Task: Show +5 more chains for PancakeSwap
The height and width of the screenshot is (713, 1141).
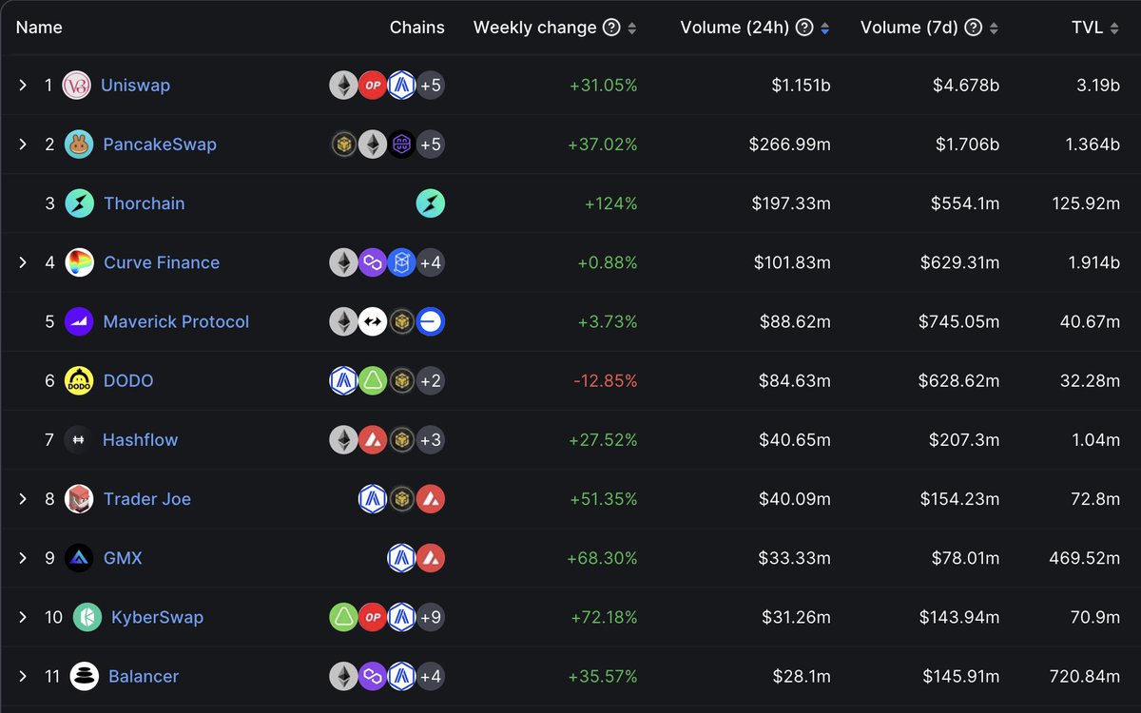Action: coord(431,145)
